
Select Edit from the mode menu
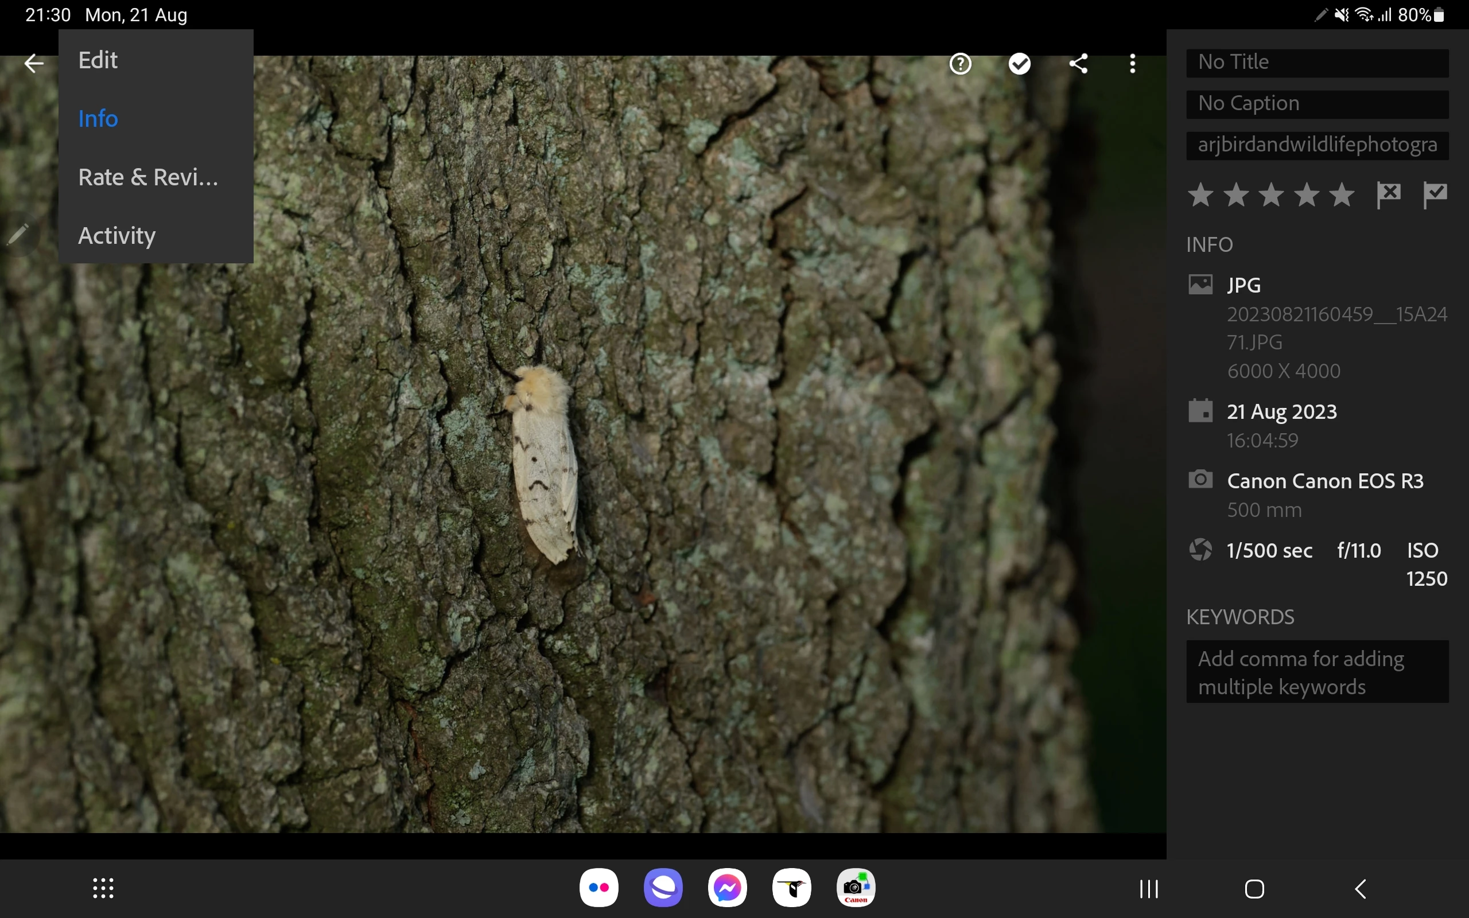tap(98, 60)
